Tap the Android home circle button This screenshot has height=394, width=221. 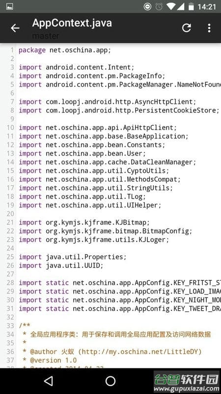point(110,381)
